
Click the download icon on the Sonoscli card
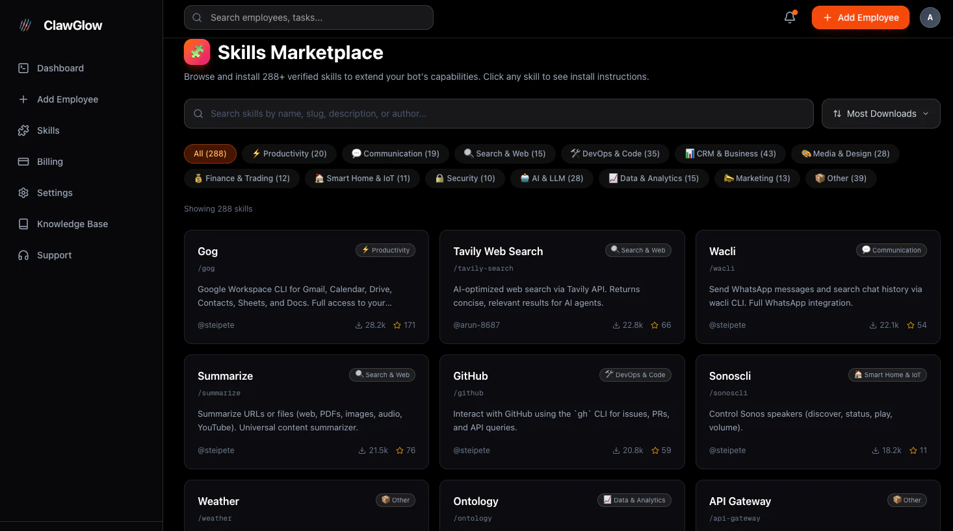pyautogui.click(x=876, y=451)
